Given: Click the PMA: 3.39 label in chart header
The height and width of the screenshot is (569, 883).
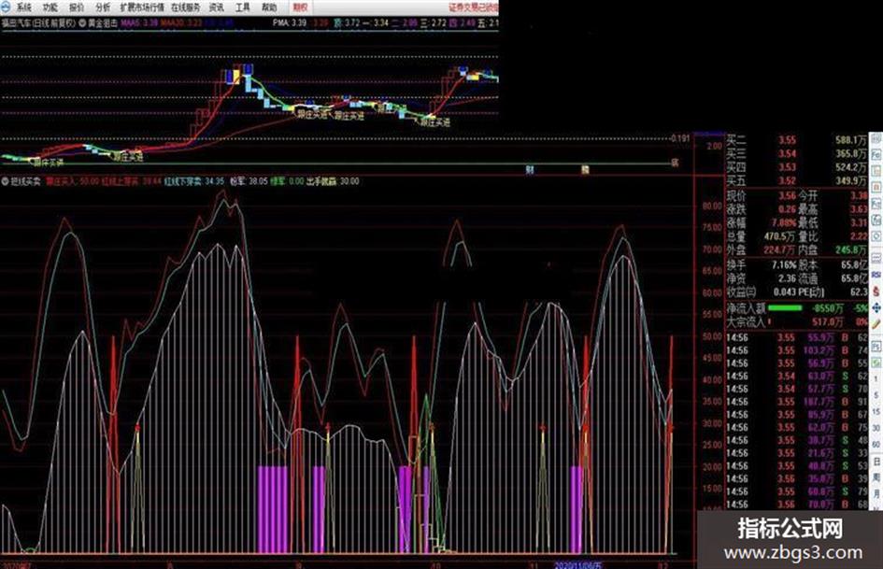Looking at the screenshot, I should pyautogui.click(x=290, y=23).
